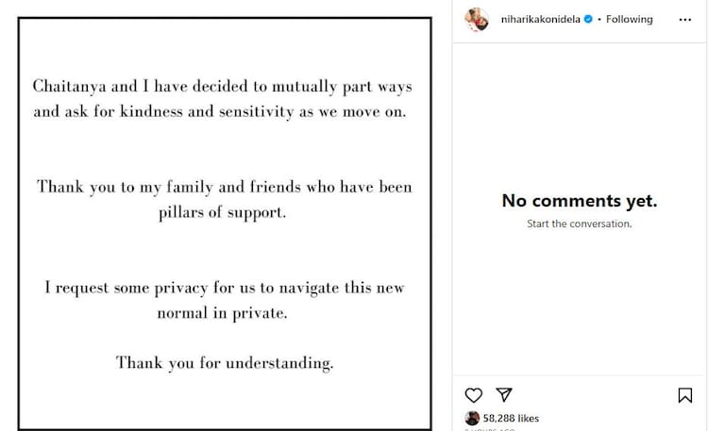Toggle the Following button
The width and height of the screenshot is (708, 431).
pyautogui.click(x=629, y=20)
